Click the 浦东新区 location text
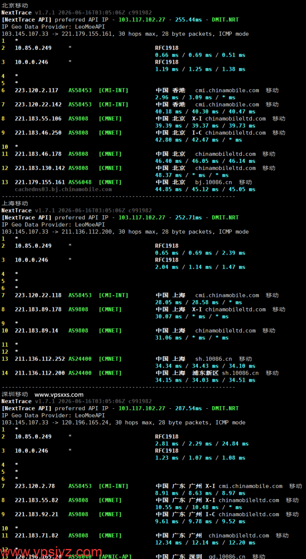This screenshot has width=306, height=559. (206, 373)
